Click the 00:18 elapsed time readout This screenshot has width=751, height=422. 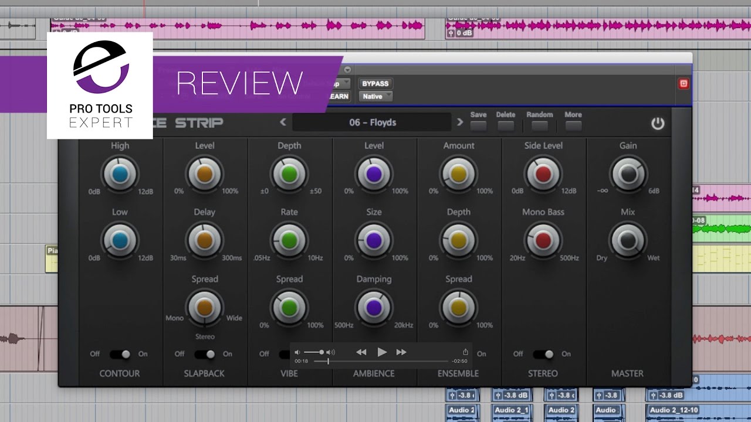point(301,362)
